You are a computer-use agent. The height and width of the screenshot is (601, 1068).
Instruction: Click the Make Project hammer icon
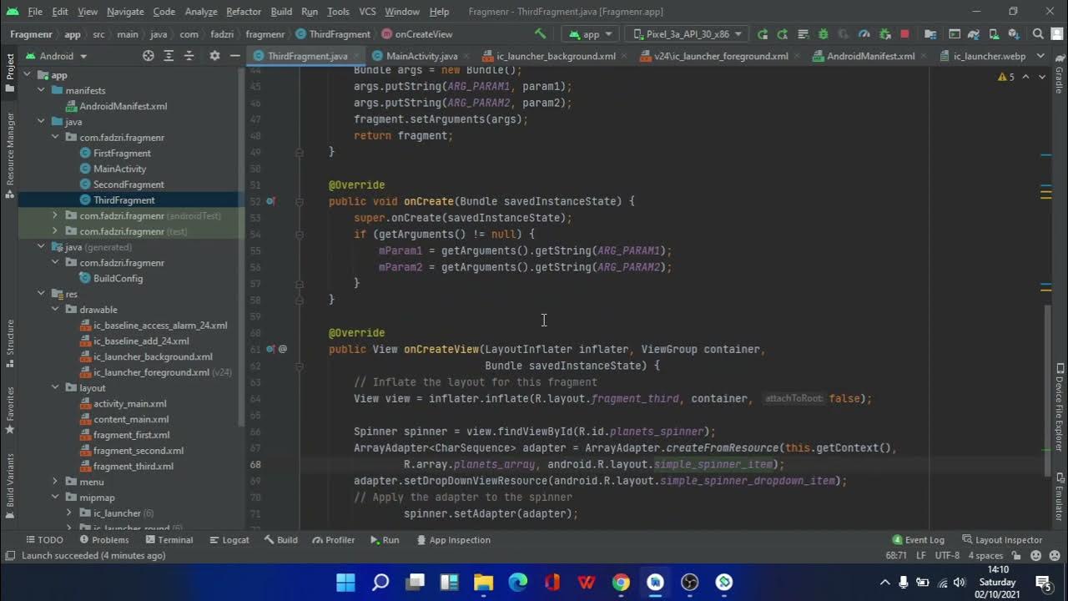(x=541, y=34)
